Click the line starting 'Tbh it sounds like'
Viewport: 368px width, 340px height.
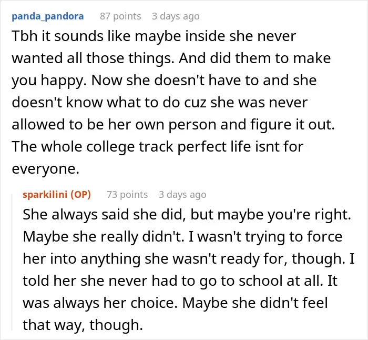[x=154, y=36]
